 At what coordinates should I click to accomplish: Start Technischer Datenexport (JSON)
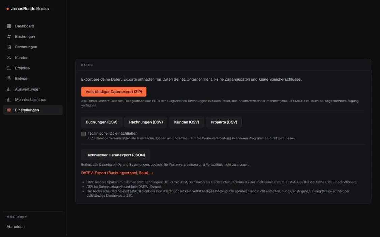click(x=115, y=155)
